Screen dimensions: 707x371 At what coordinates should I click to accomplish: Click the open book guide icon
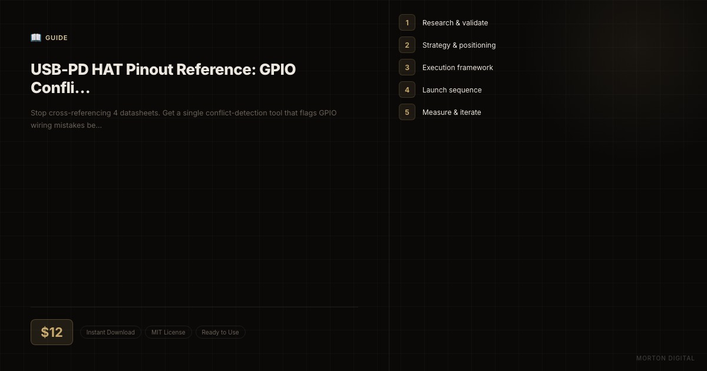[x=36, y=38]
